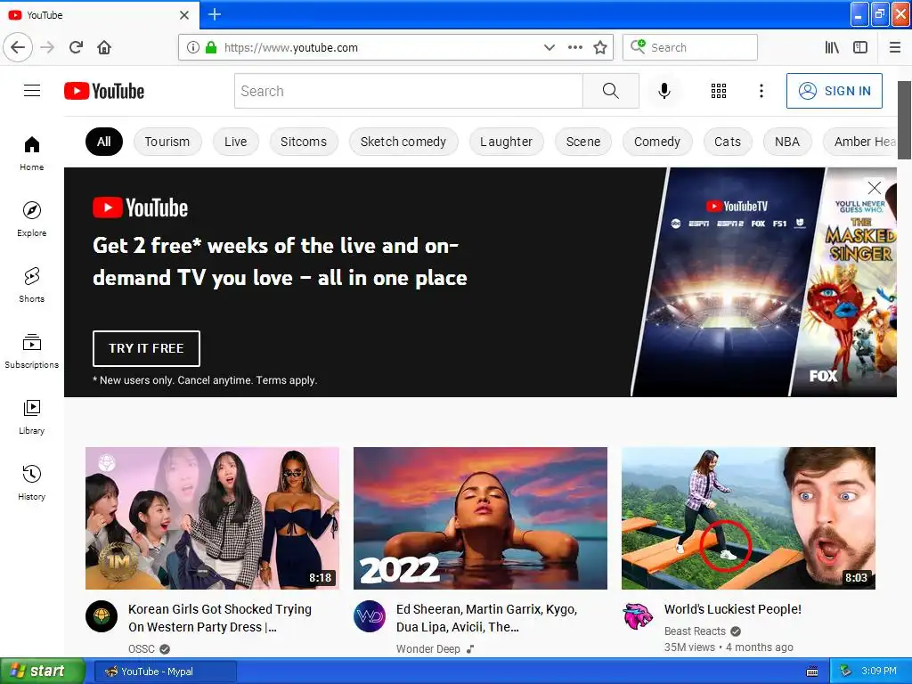Click the YouTube - Mypal taskbar item
912x684 pixels.
click(165, 672)
